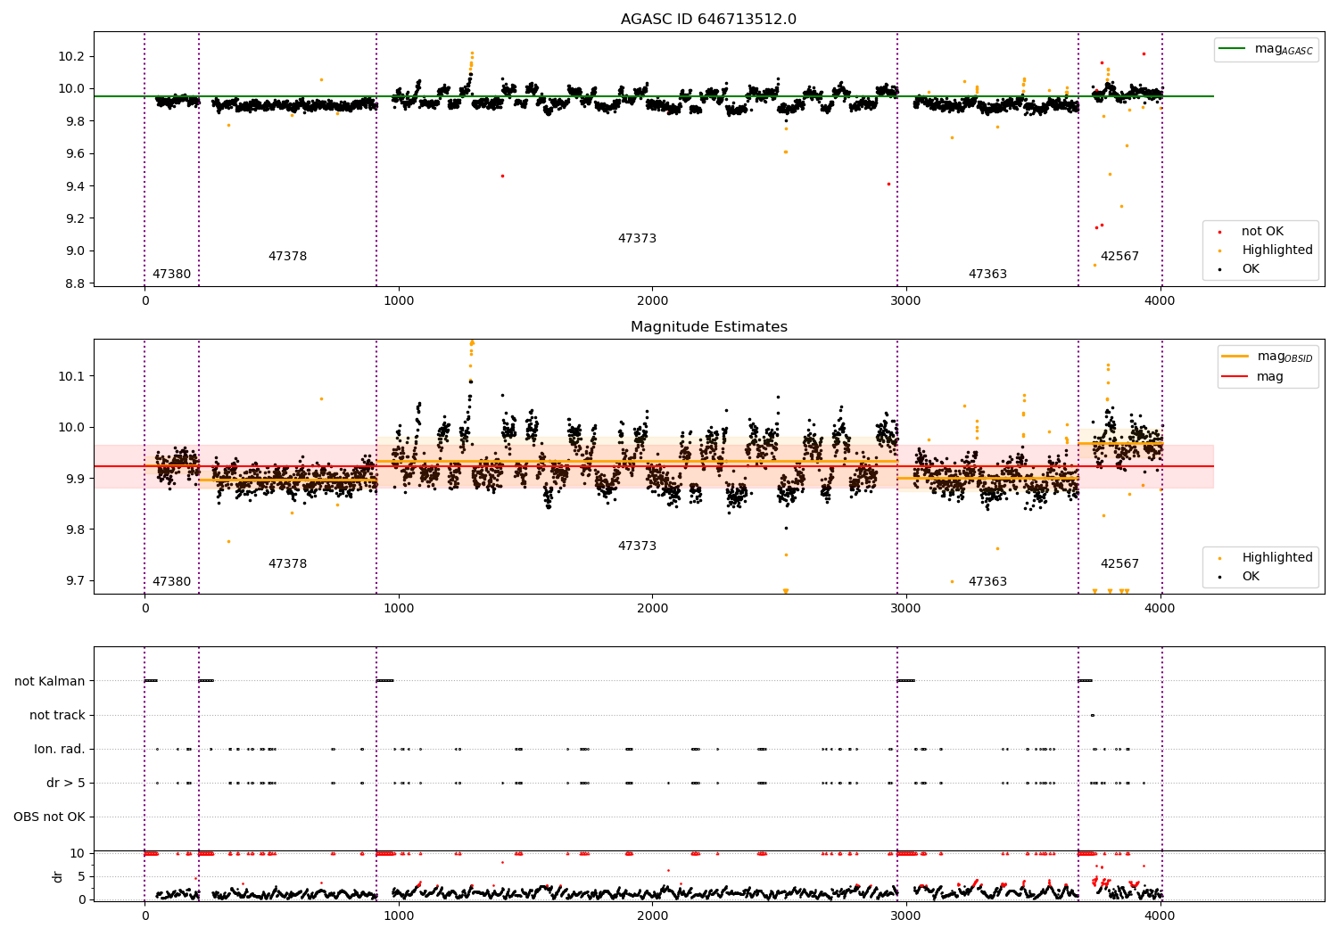Image resolution: width=1338 pixels, height=936 pixels.
Task: Click OBSID label 47380 in middle plot
Action: 171,582
